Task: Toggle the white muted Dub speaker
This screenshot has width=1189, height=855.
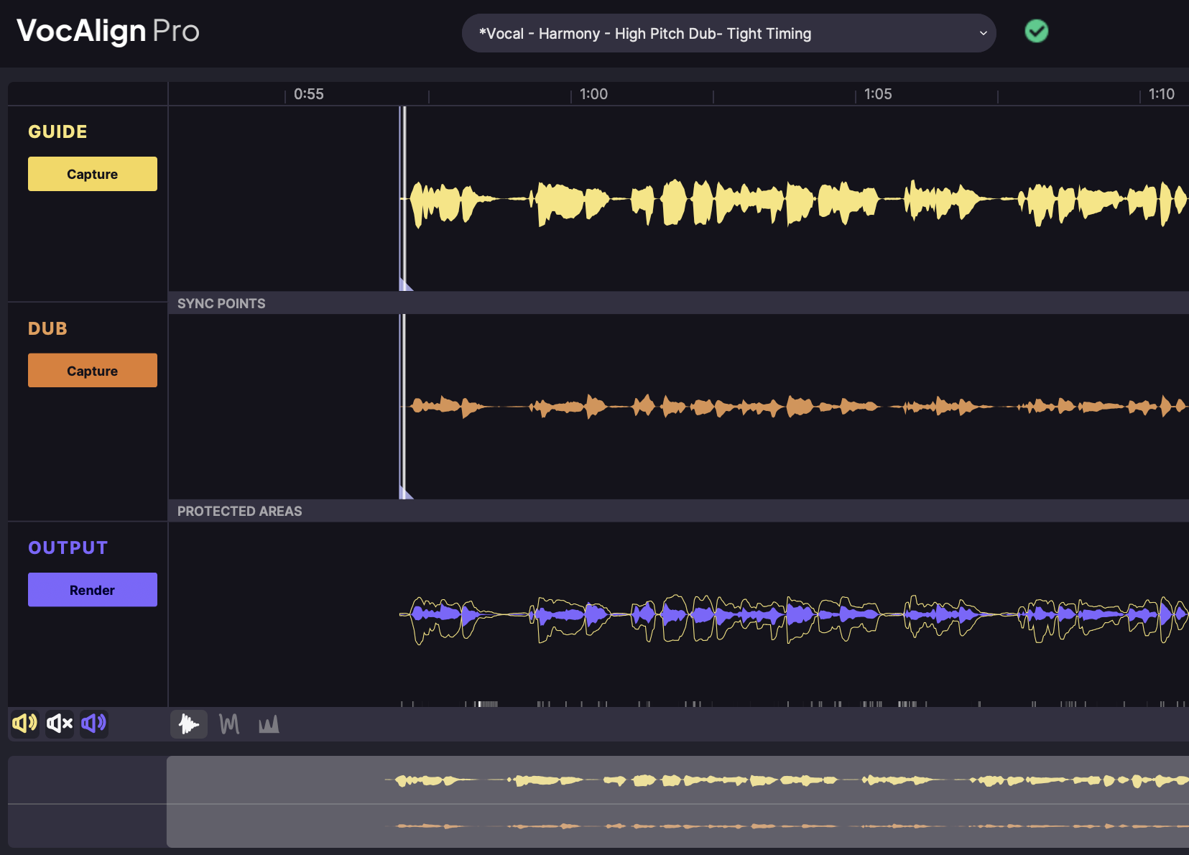Action: (x=60, y=724)
